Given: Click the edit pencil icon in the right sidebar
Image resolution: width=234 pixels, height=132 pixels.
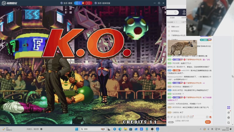Looking at the screenshot, I should 229,123.
